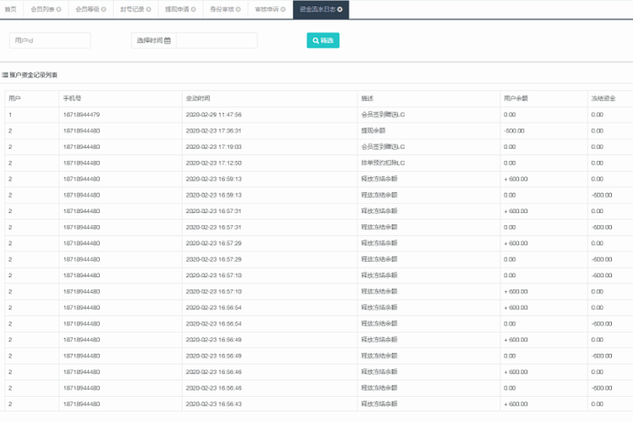
Task: Click 会员签到赠送LC in the 17:19:03 row
Action: pos(383,147)
